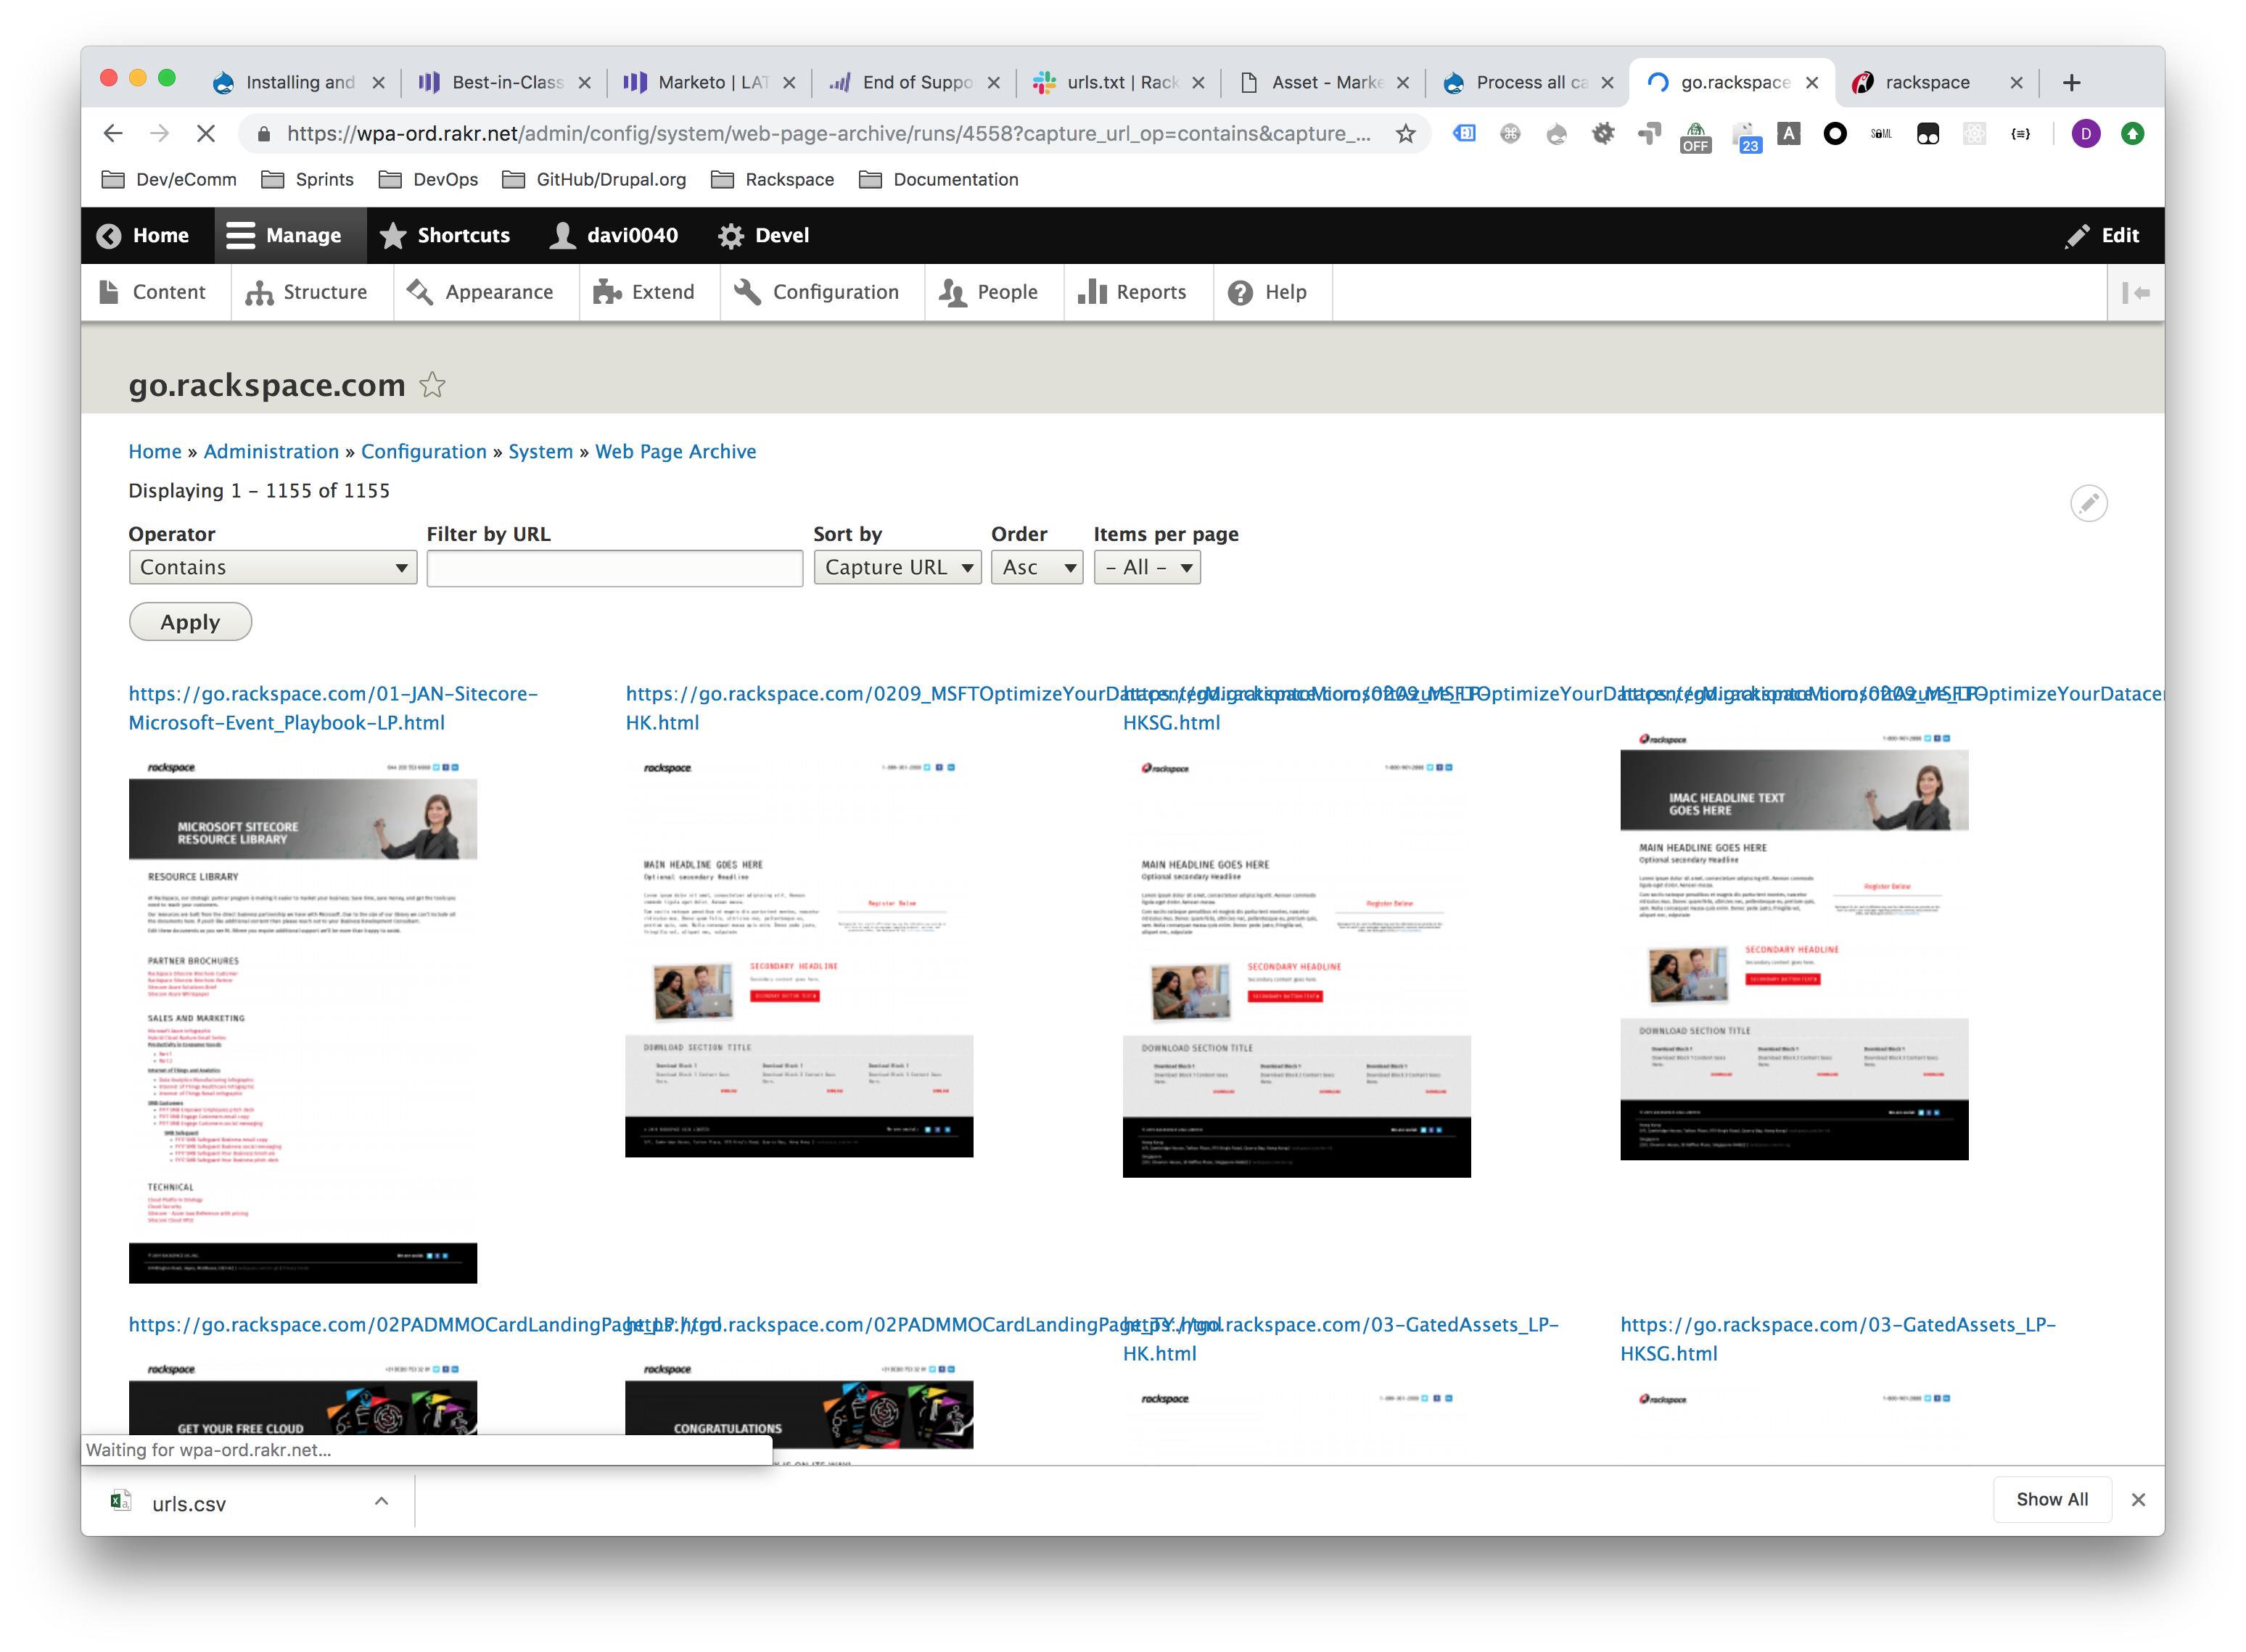The width and height of the screenshot is (2246, 1652).
Task: Click the Edit pencil in the admin toolbar
Action: coord(2102,235)
